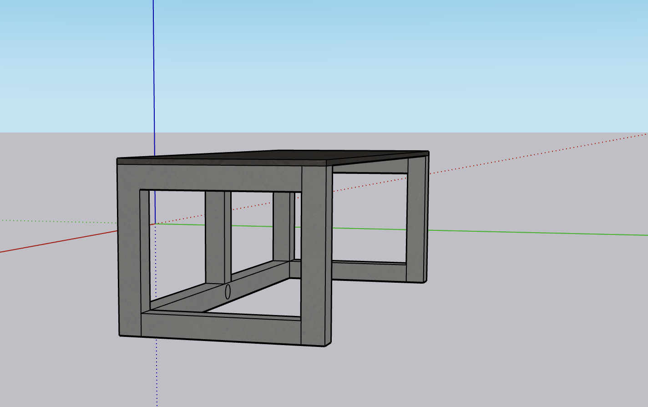Screen dimensions: 648x407
Task: Select the middle inner vertical support post
Action: [282, 226]
